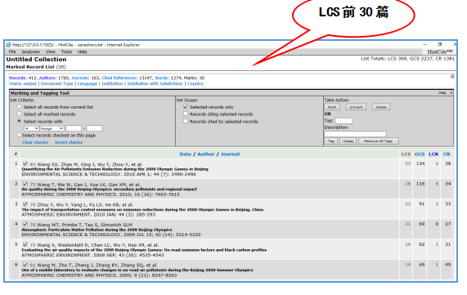Viewport: 467px width, 295px height.
Task: Open LCR value 4 for record 75
Action: [437, 184]
